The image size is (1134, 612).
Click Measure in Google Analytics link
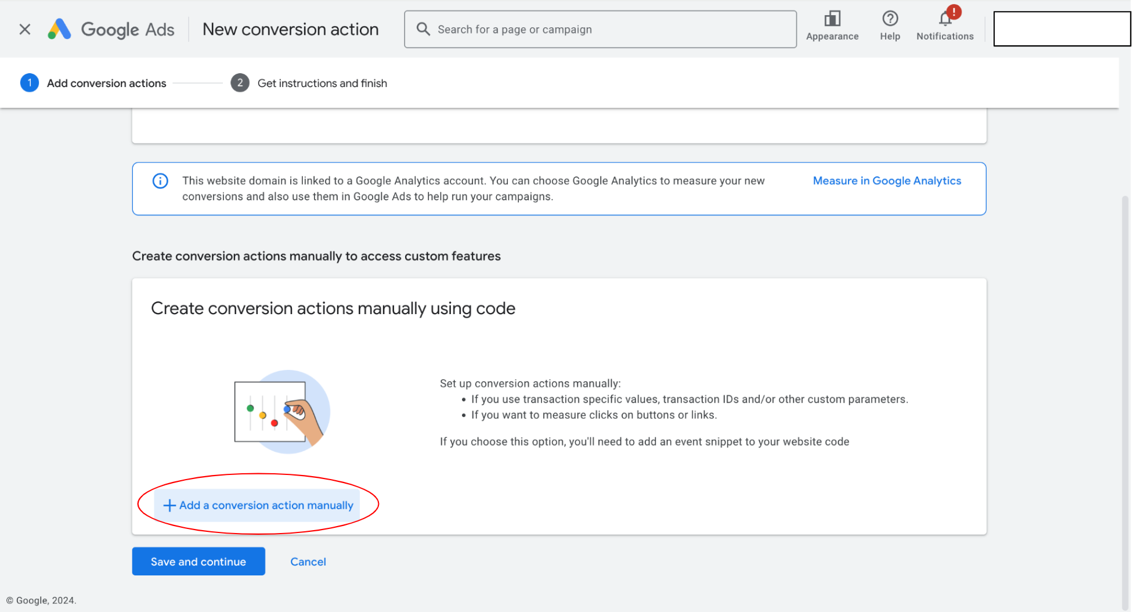pos(886,181)
